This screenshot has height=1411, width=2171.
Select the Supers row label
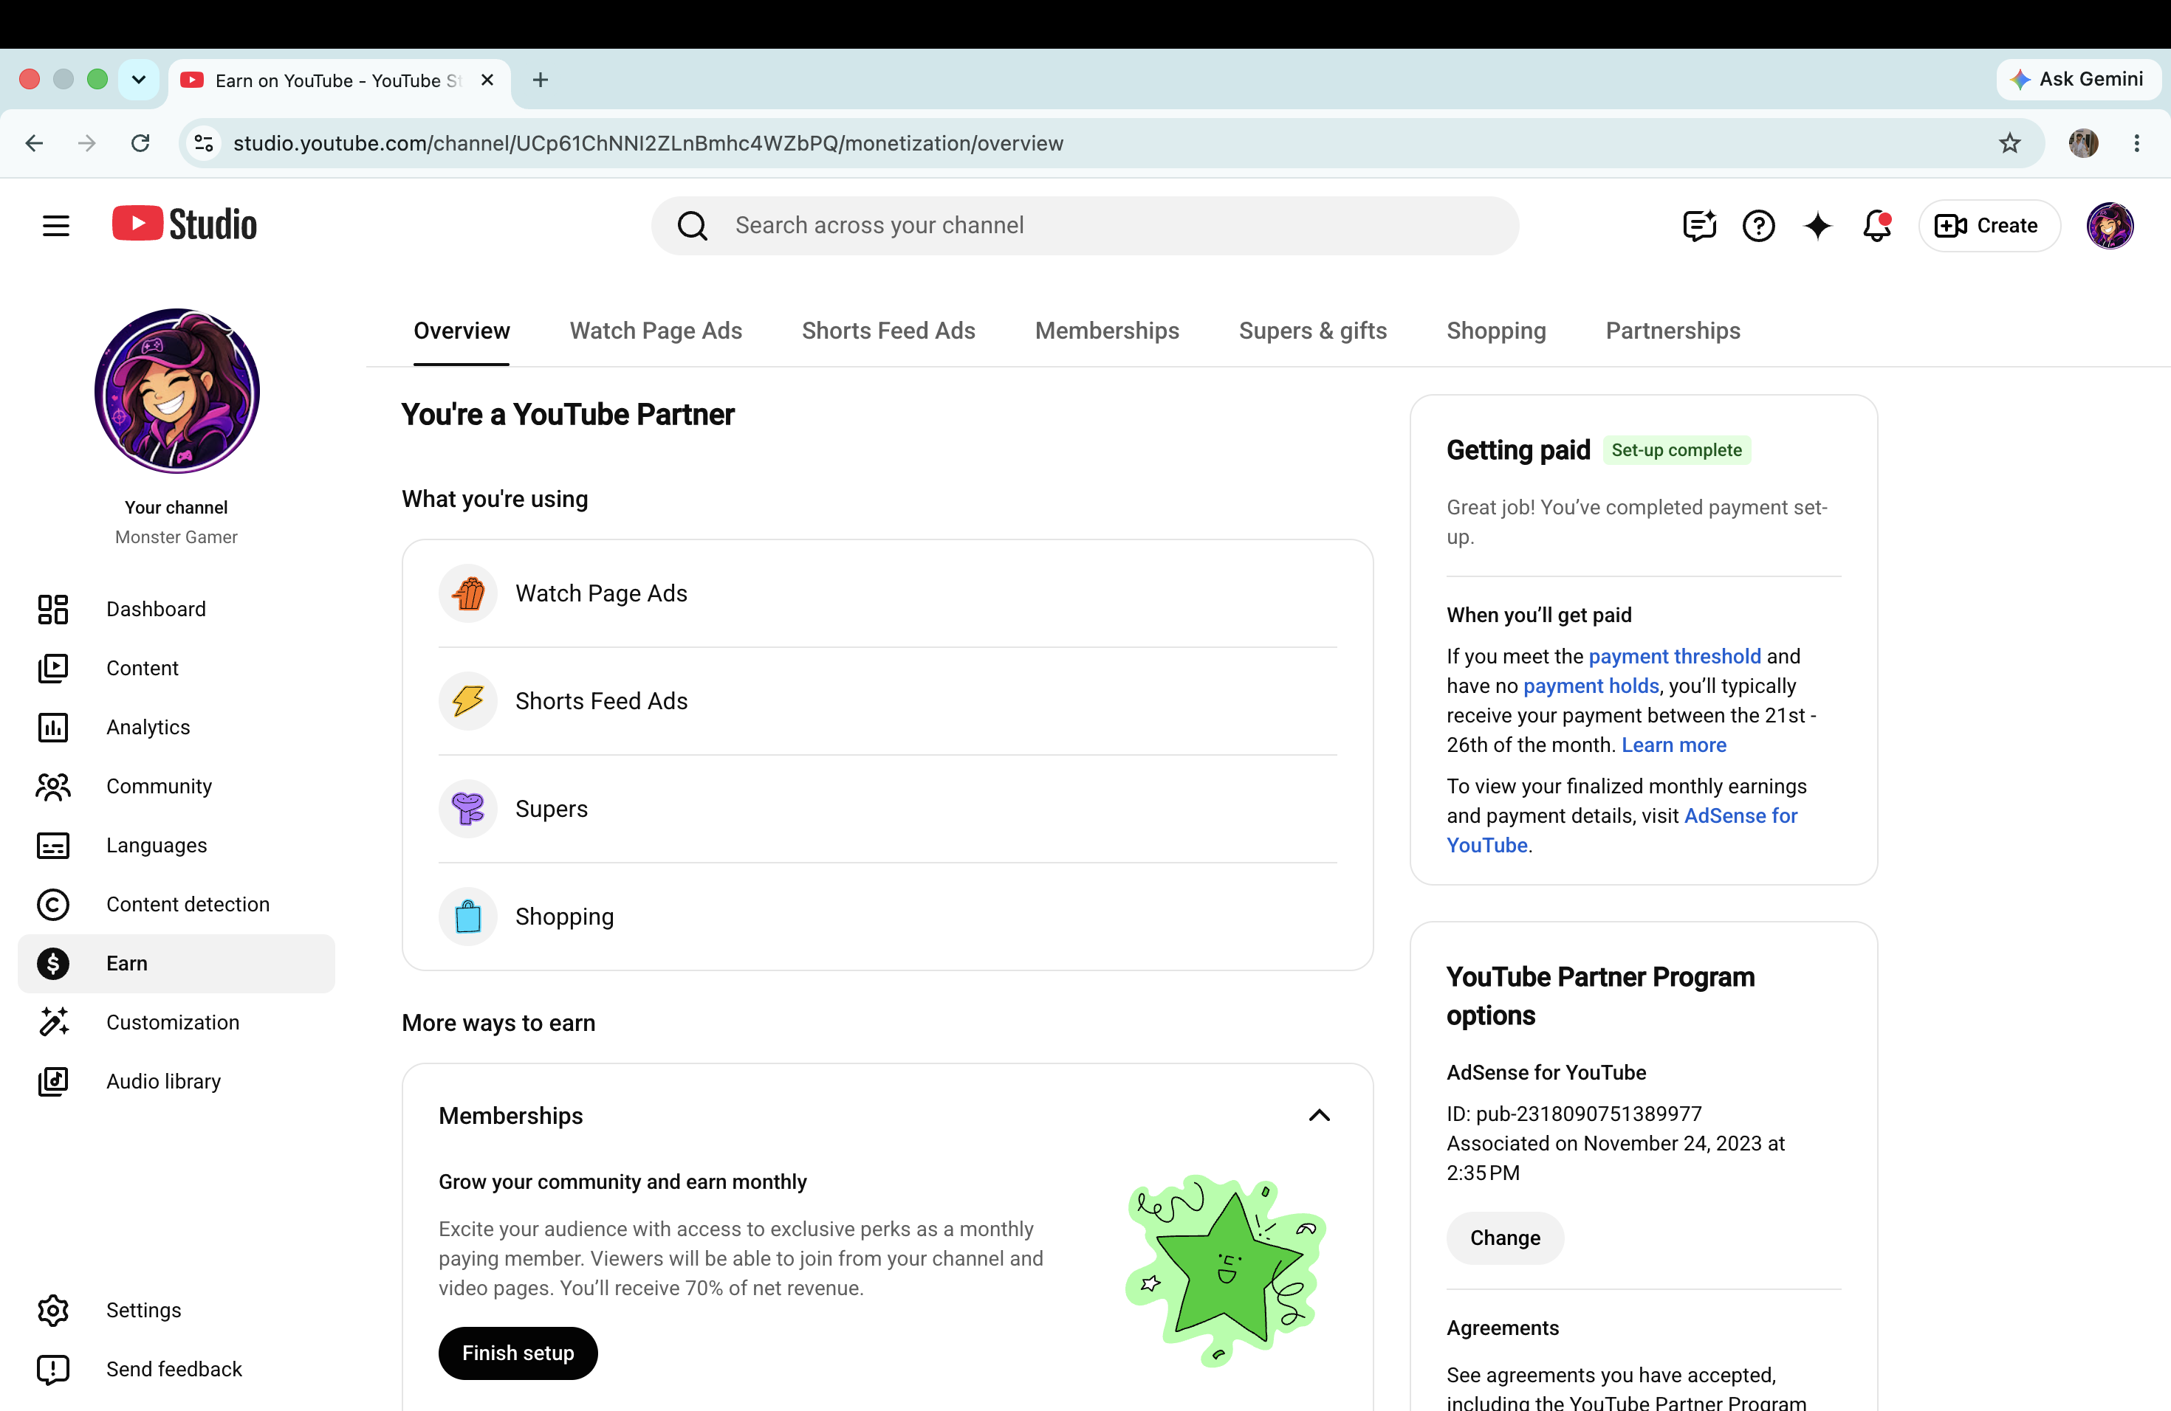(x=551, y=809)
